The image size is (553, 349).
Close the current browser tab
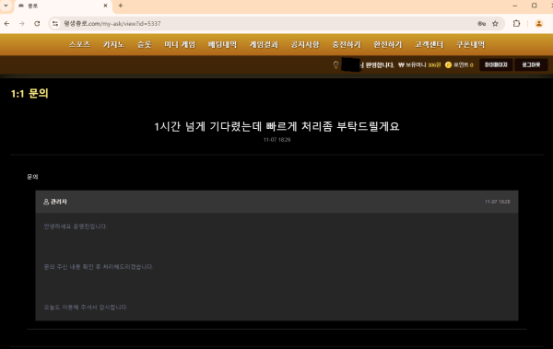[x=105, y=6]
